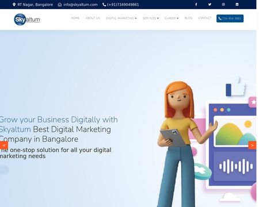
Task: Go to previous slide with left arrow
Action: [4, 145]
